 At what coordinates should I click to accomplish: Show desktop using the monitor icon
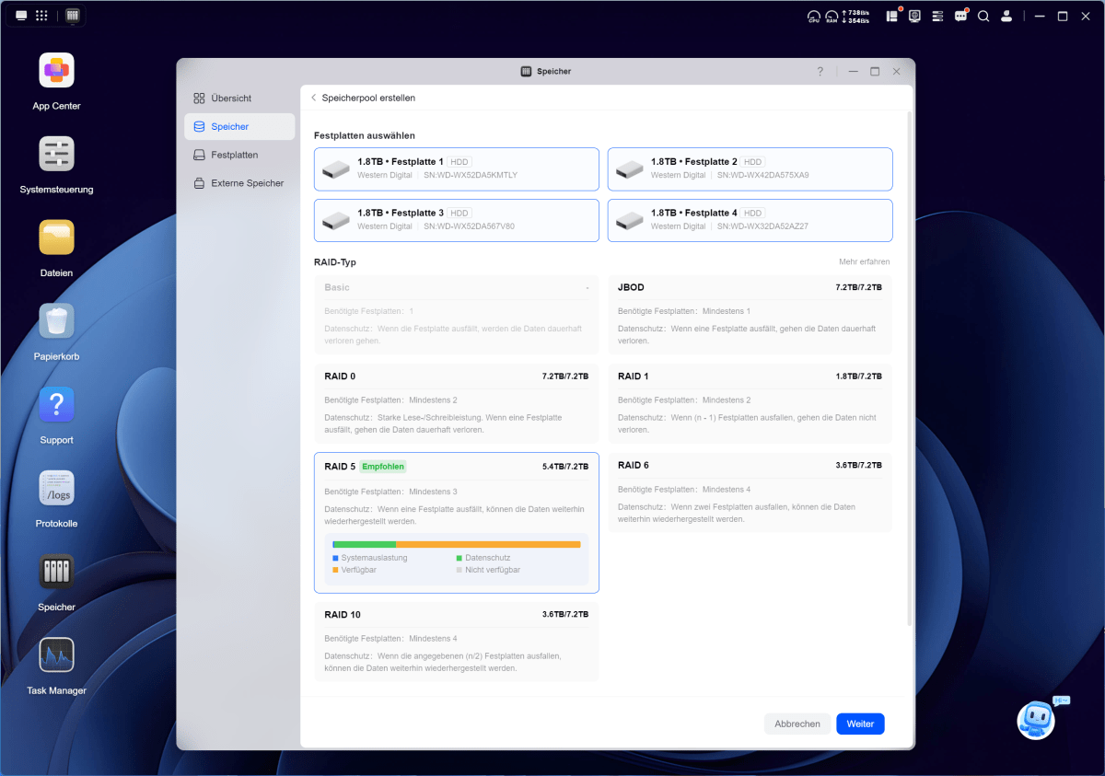[21, 16]
